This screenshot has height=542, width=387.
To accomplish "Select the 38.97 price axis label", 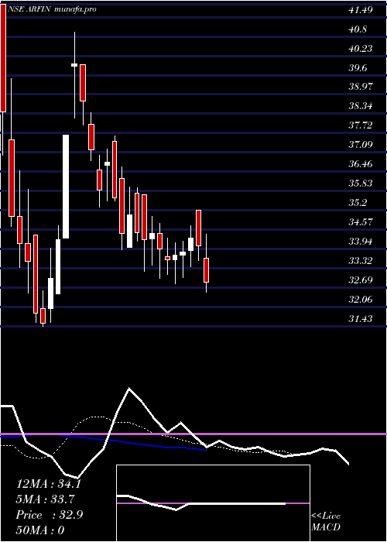I will [x=361, y=87].
